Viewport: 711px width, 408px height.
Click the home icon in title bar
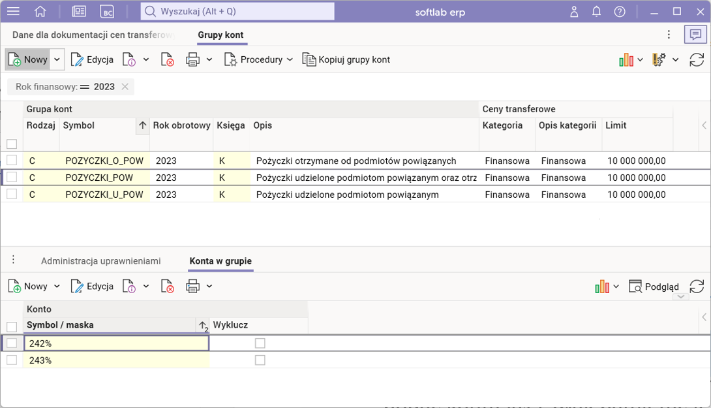point(40,12)
